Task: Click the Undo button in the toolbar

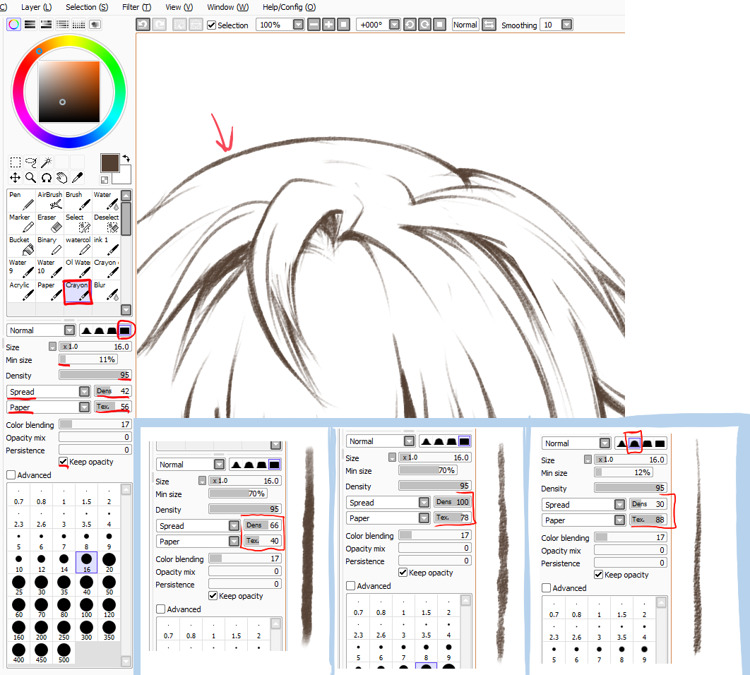Action: click(x=143, y=25)
